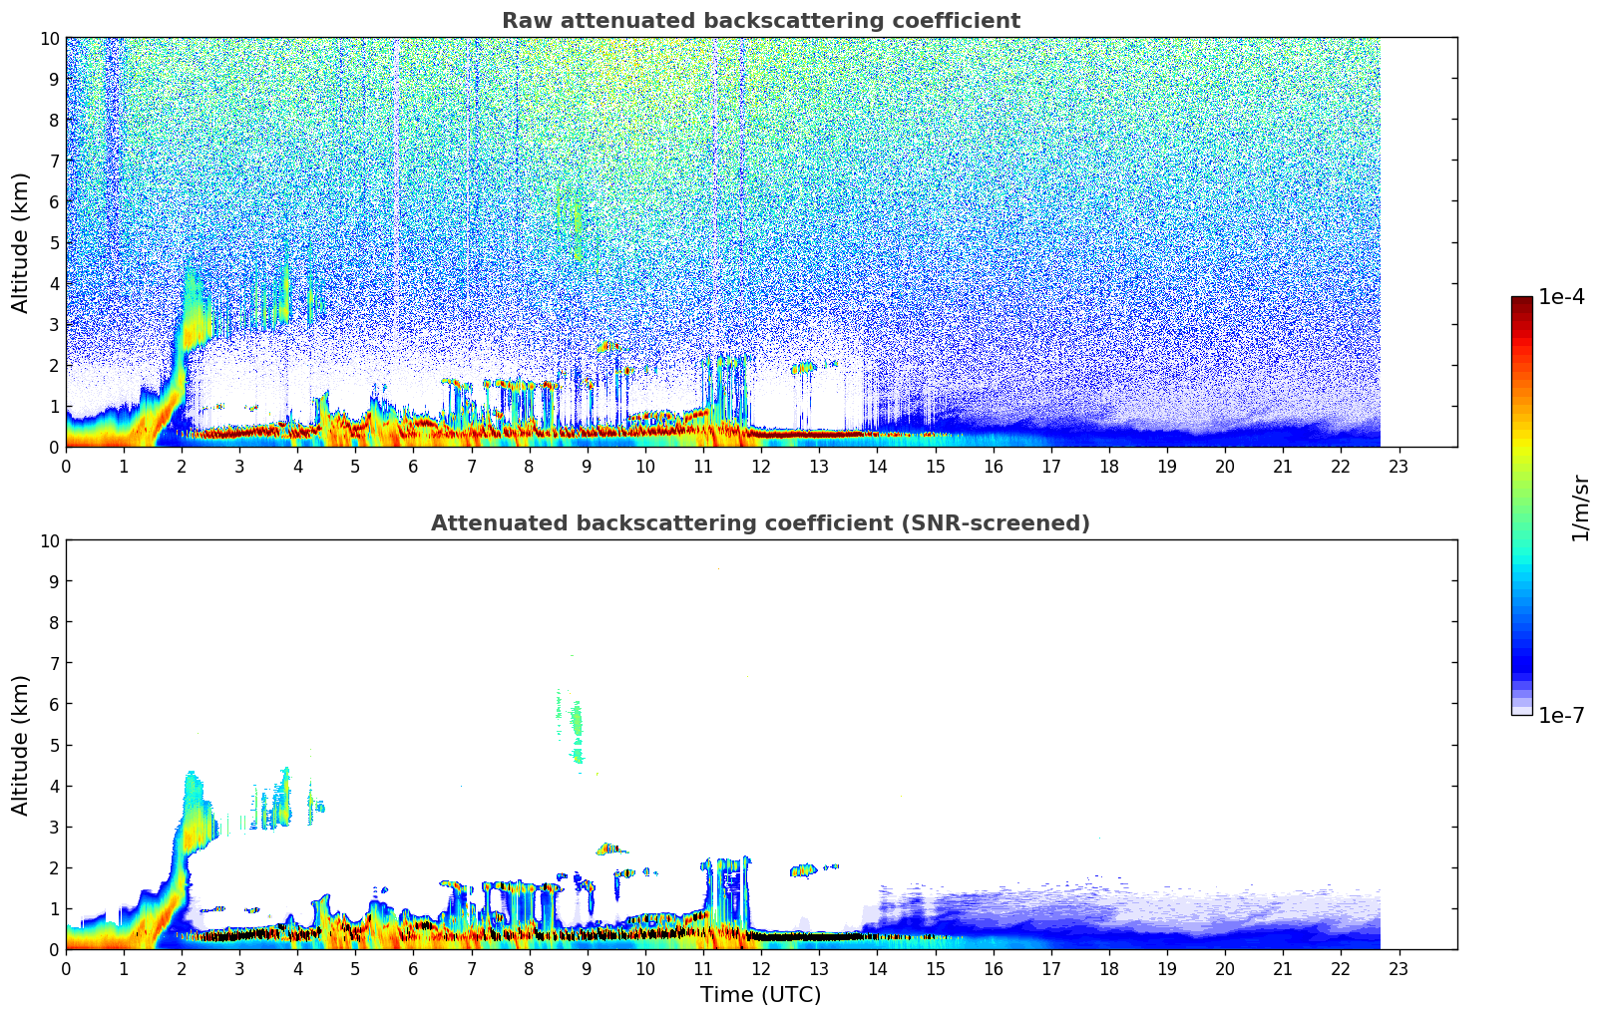Click the "Raw attenuated backscattering coefficient" title
The image size is (1602, 1017).
760,21
